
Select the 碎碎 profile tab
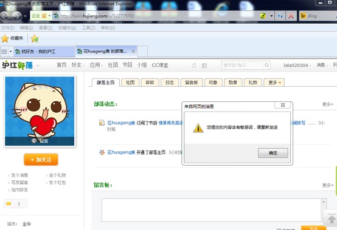tap(150, 83)
